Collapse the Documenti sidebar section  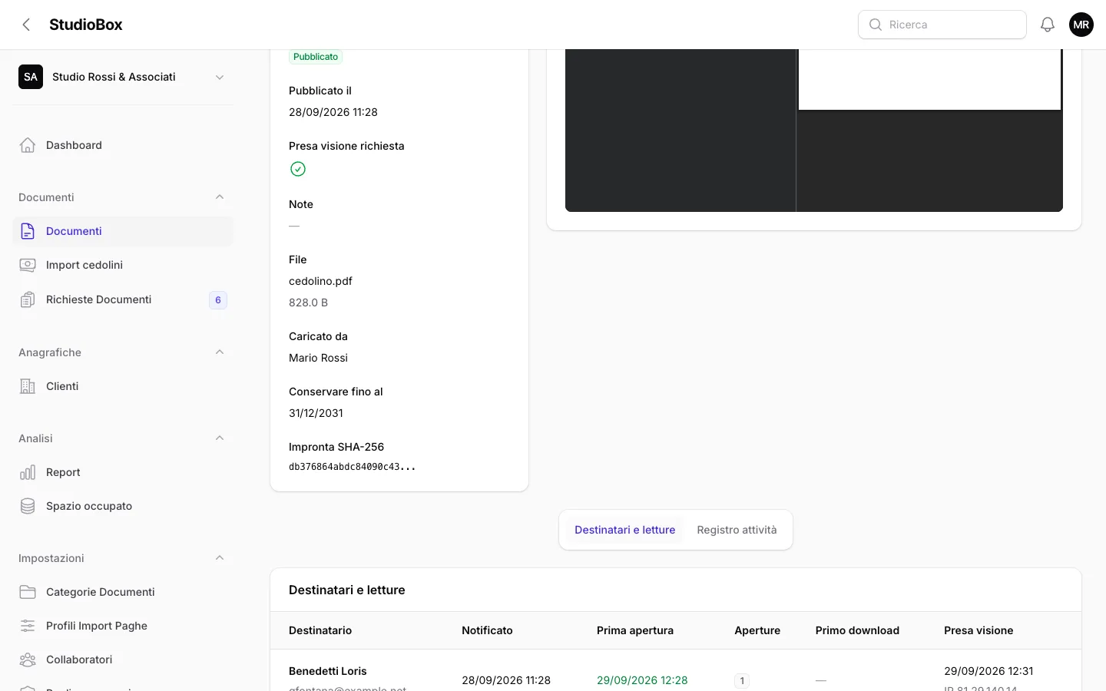[220, 197]
